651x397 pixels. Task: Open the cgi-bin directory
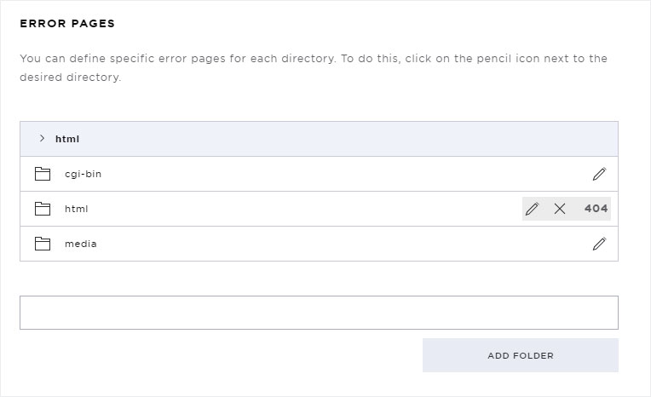tap(83, 174)
